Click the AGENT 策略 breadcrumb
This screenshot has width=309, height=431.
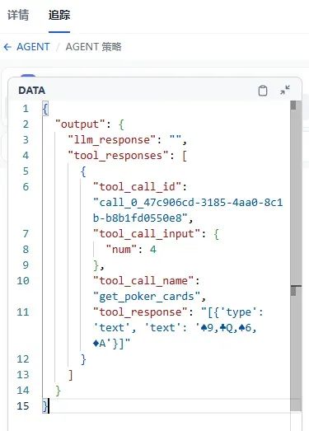(x=93, y=47)
